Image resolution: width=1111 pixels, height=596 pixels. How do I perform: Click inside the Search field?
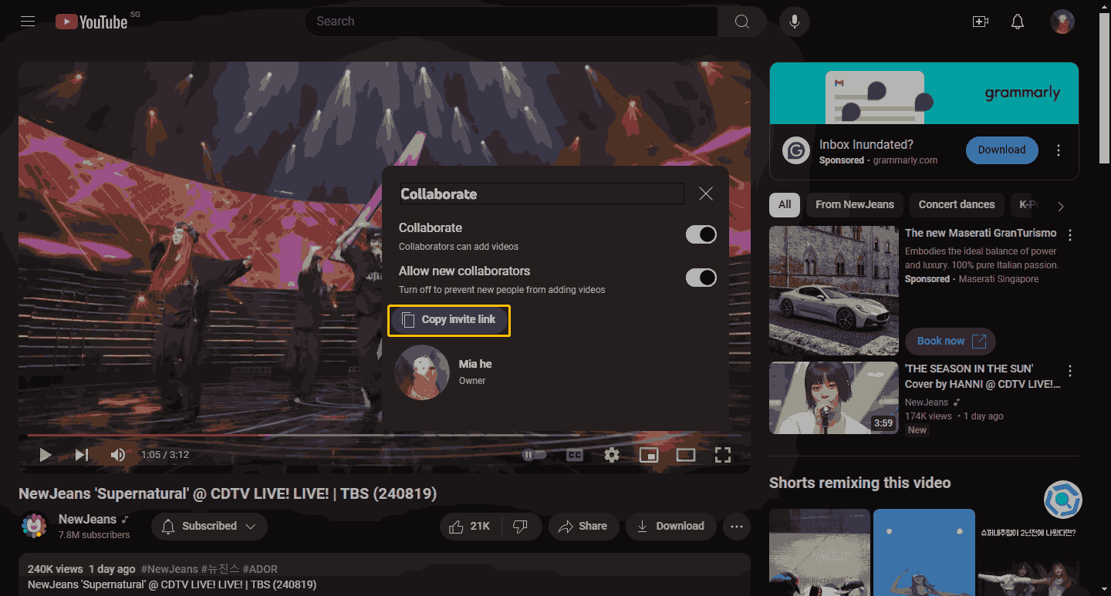point(511,22)
